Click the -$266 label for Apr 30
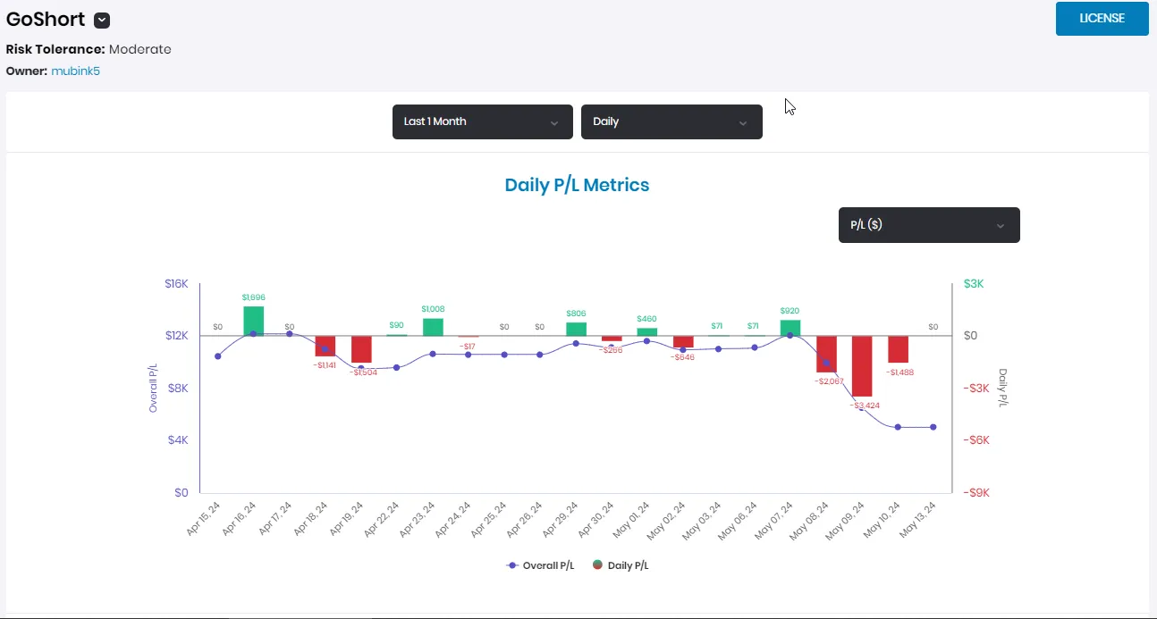The image size is (1157, 619). [x=612, y=350]
